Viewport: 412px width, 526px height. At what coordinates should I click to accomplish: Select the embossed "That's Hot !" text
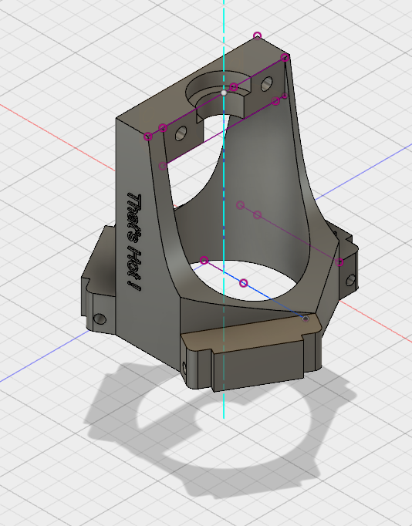coord(134,242)
